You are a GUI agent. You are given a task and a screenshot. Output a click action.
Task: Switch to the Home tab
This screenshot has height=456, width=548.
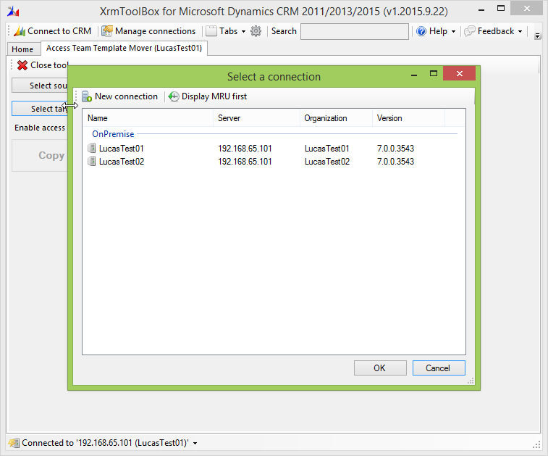[22, 49]
